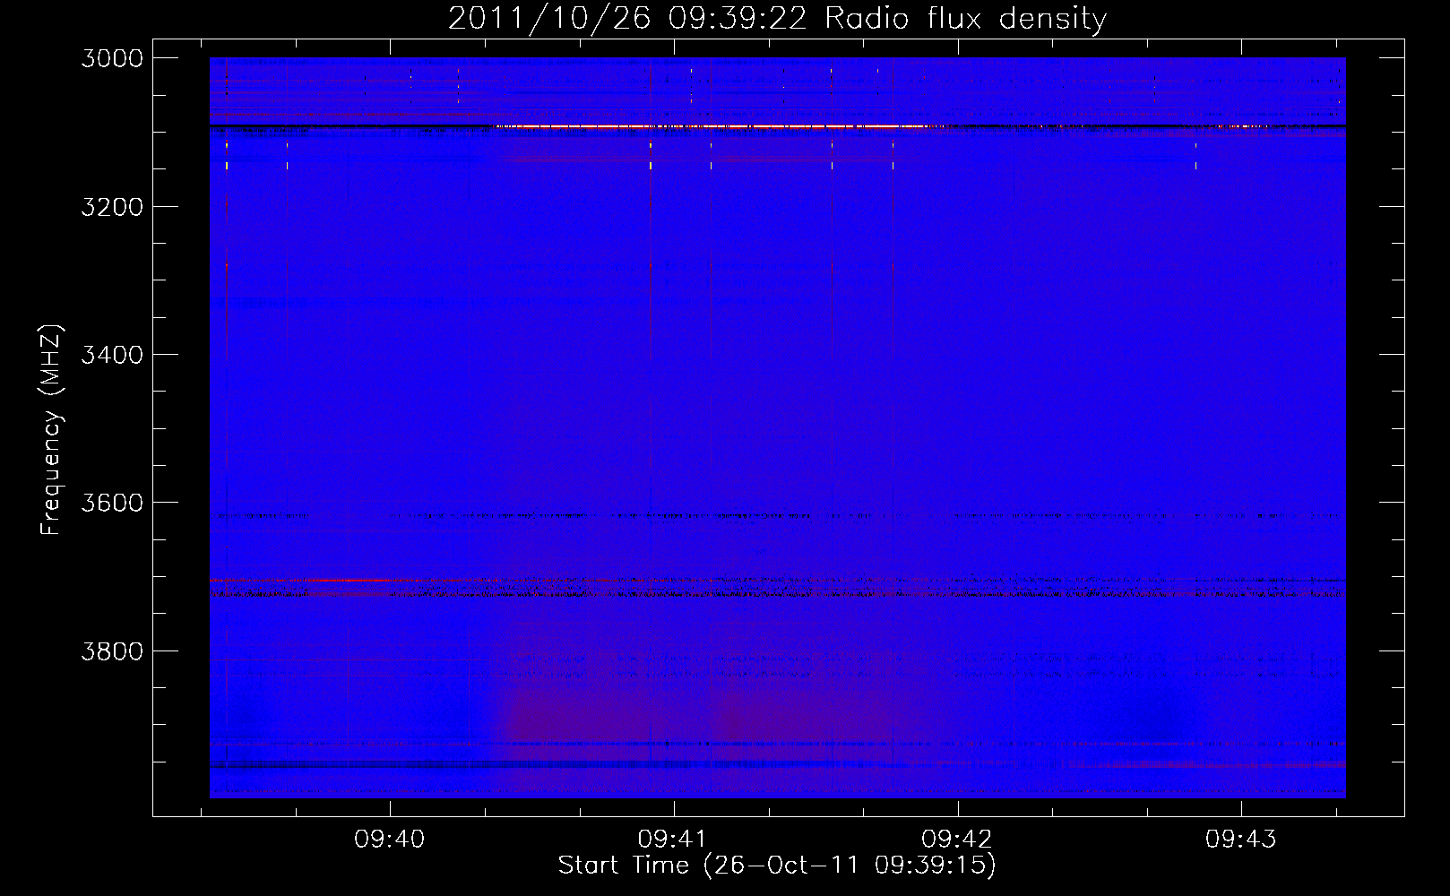Click the 09:41 time axis label
Screen dimensions: 1450x896
(x=673, y=840)
